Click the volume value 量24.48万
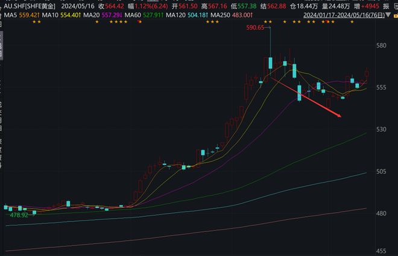The height and width of the screenshot is (256, 398). [x=336, y=6]
